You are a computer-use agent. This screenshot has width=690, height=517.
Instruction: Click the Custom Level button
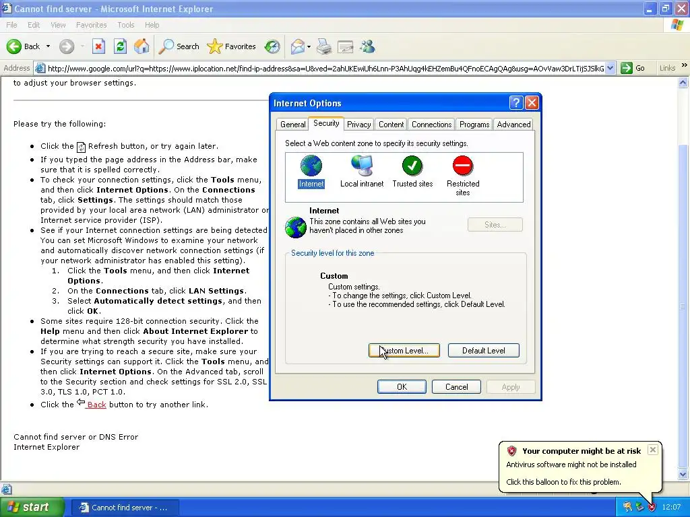(x=404, y=350)
